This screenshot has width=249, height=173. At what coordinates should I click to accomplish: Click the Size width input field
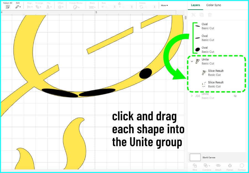pyautogui.click(x=109, y=7)
